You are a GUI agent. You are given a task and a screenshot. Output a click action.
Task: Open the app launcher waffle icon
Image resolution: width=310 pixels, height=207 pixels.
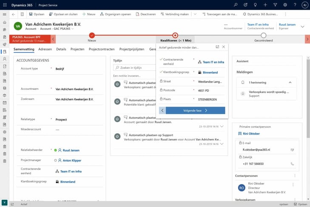pyautogui.click(x=5, y=5)
